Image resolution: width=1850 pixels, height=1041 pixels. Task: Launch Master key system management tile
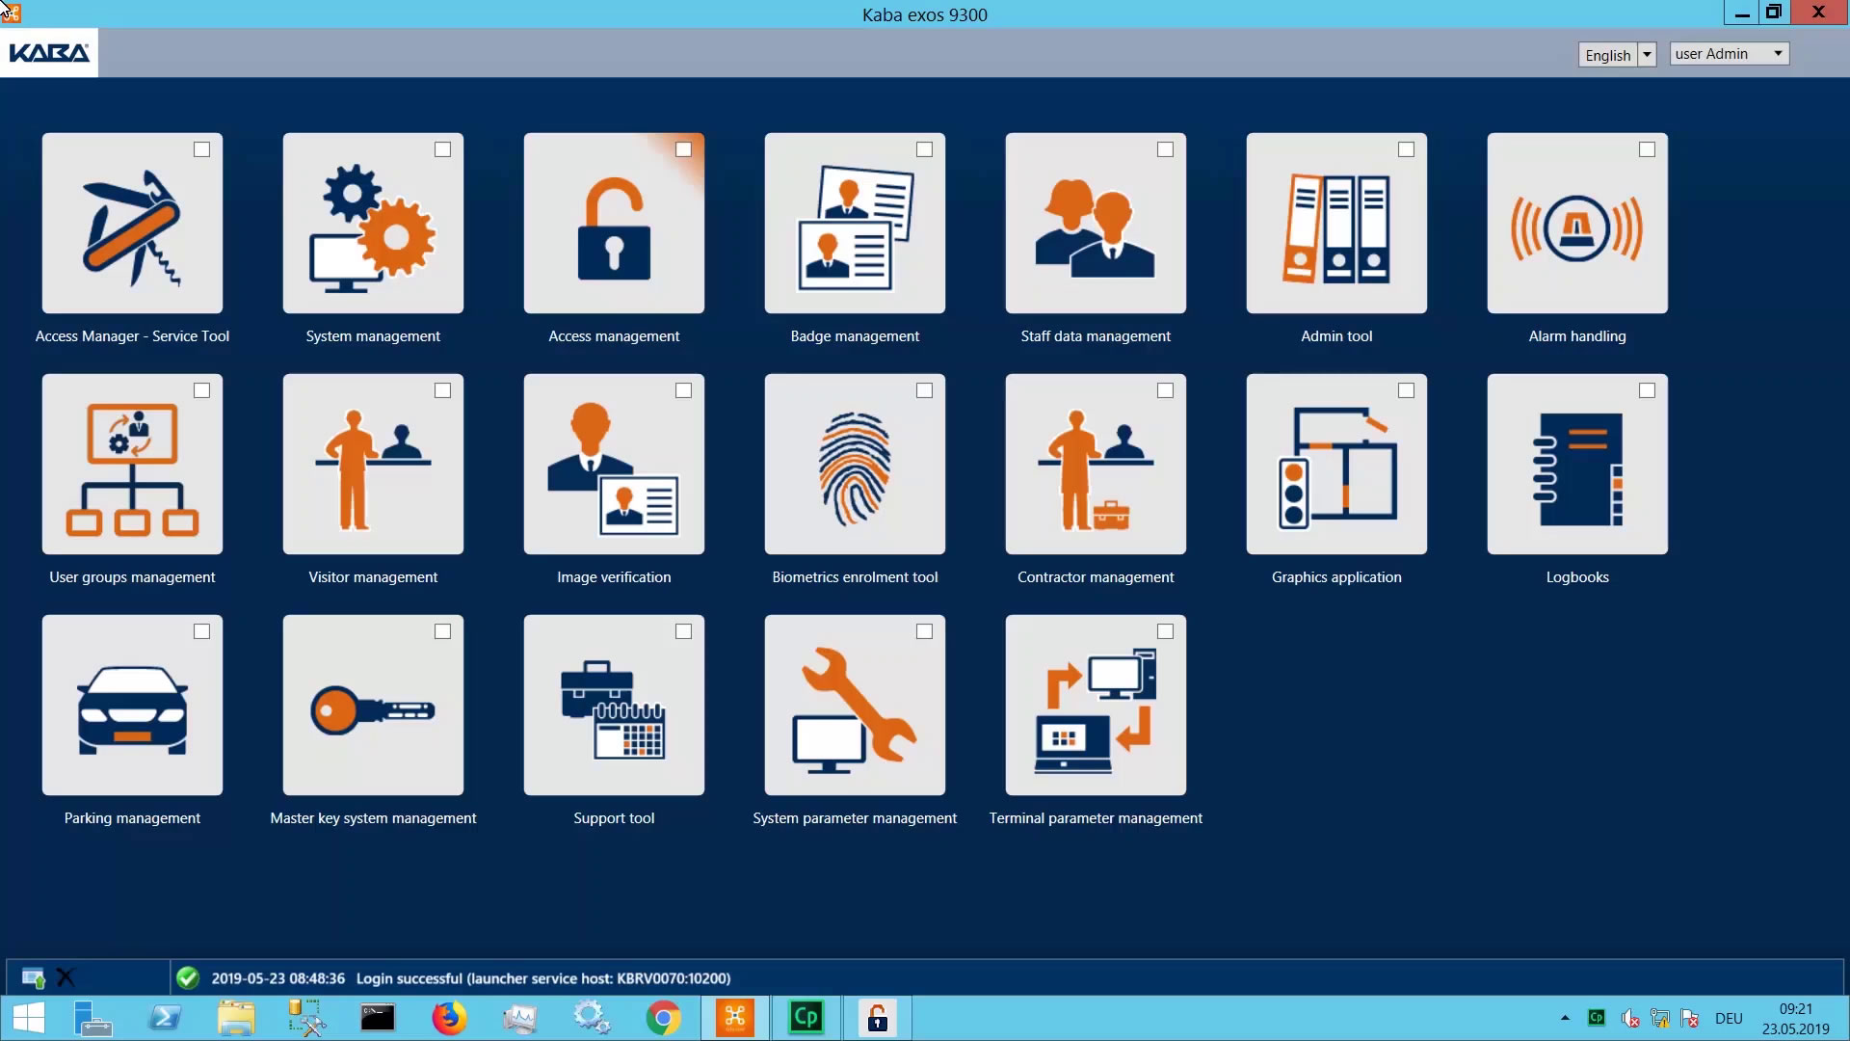click(373, 706)
